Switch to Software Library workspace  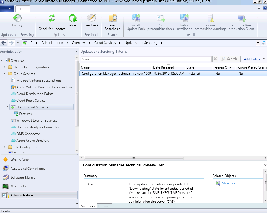[39, 177]
